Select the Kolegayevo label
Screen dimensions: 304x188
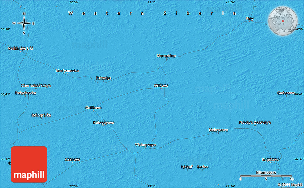(x=104, y=123)
